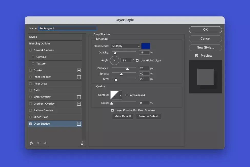Add another Stroke effect with plus icon
250x167 pixels.
[x=79, y=70]
